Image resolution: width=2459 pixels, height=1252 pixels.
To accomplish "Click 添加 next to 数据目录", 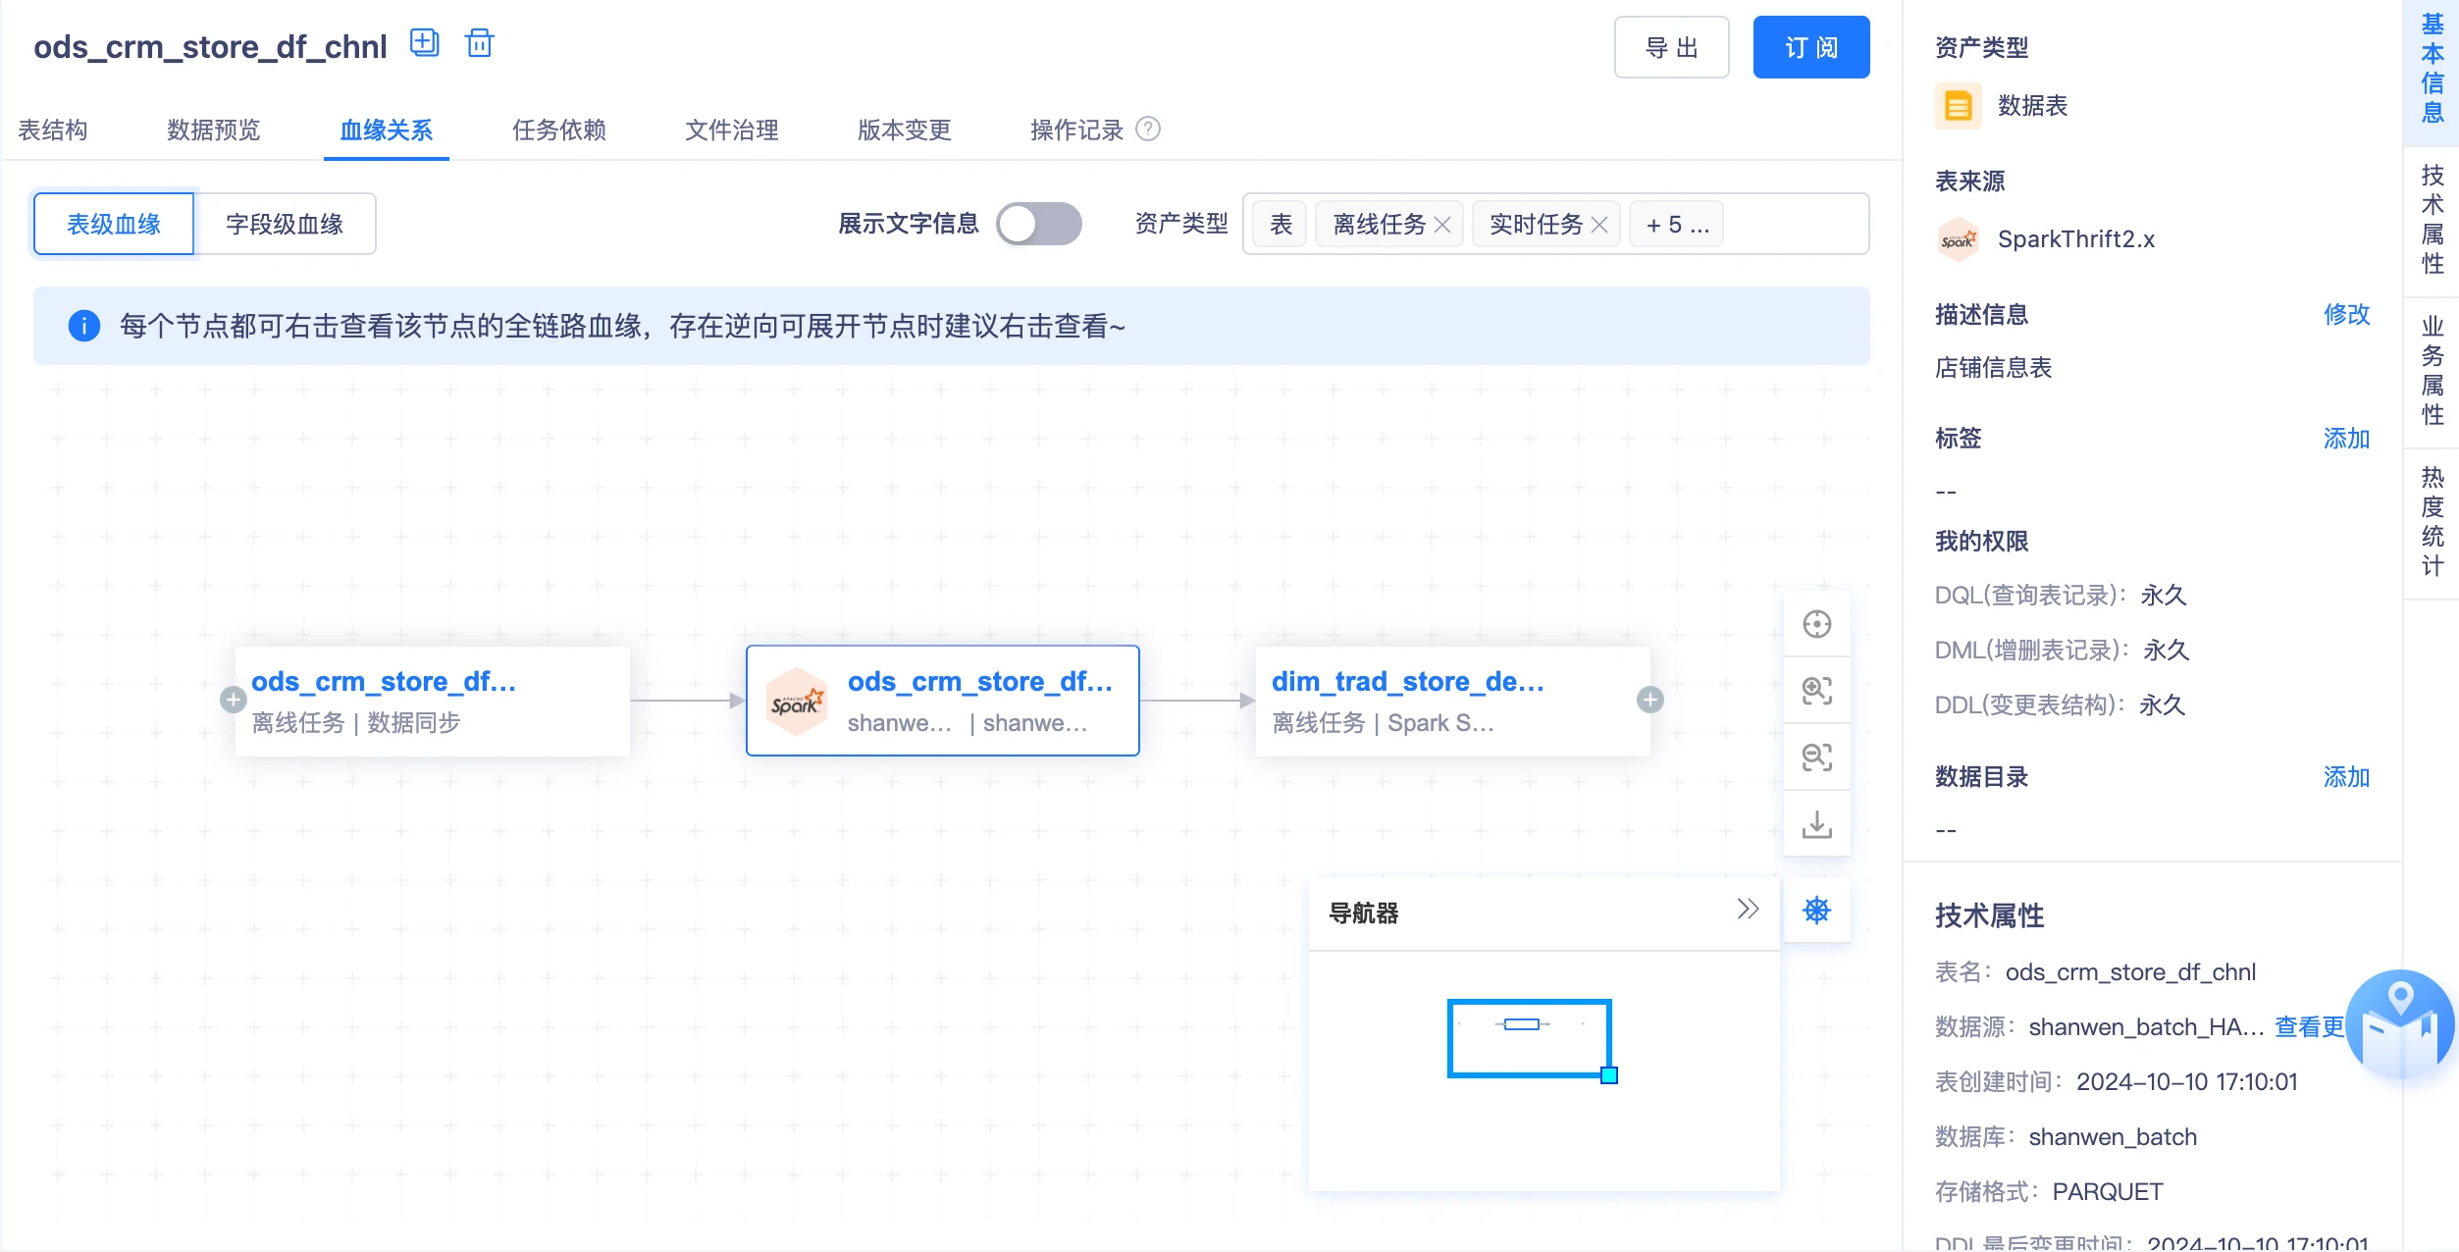I will [2346, 777].
